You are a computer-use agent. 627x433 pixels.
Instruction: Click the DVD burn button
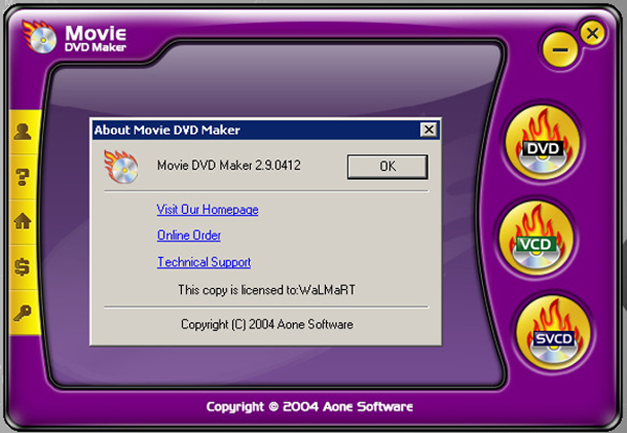tap(543, 143)
